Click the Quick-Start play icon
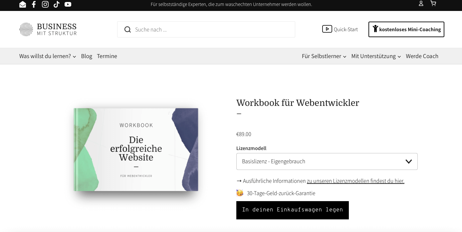 coord(327,29)
